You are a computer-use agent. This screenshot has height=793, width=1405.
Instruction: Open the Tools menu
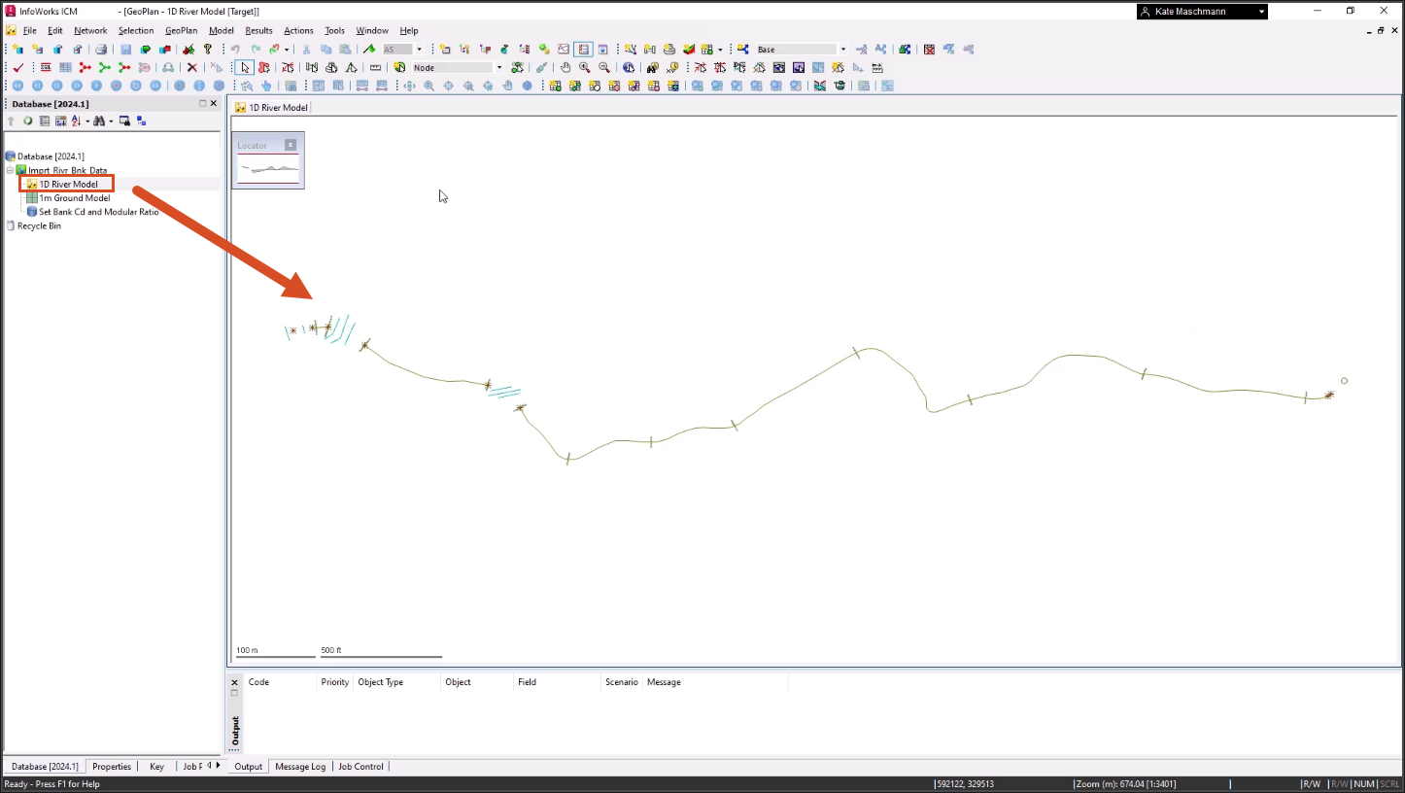(334, 30)
